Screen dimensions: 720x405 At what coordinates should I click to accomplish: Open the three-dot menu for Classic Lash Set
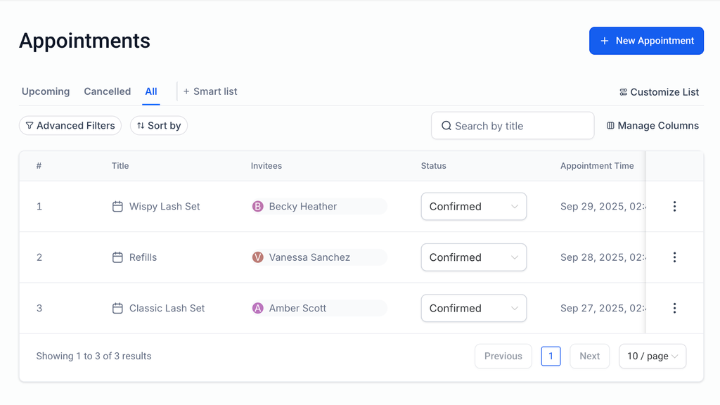coord(674,308)
